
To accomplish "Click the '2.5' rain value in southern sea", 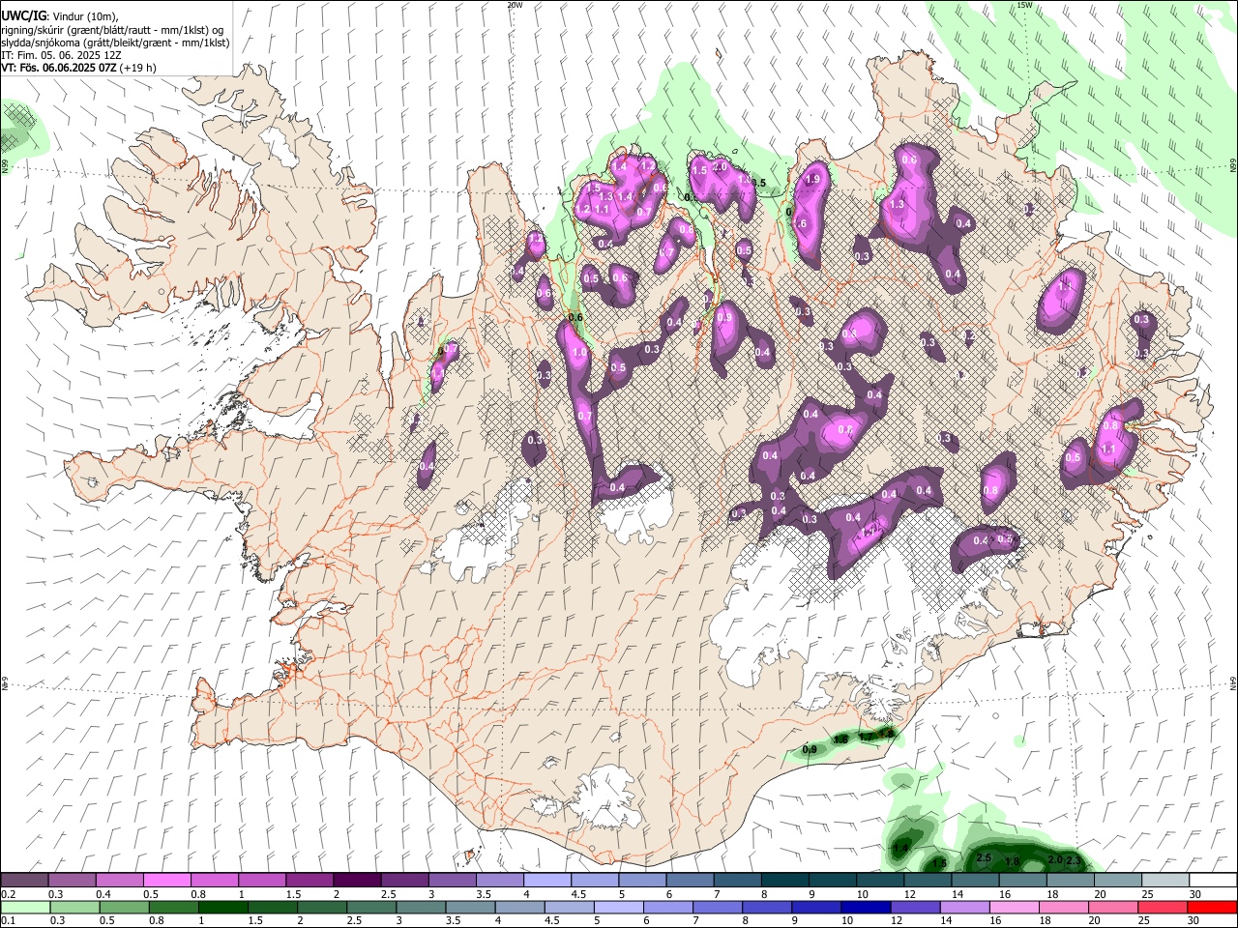I will [x=985, y=857].
